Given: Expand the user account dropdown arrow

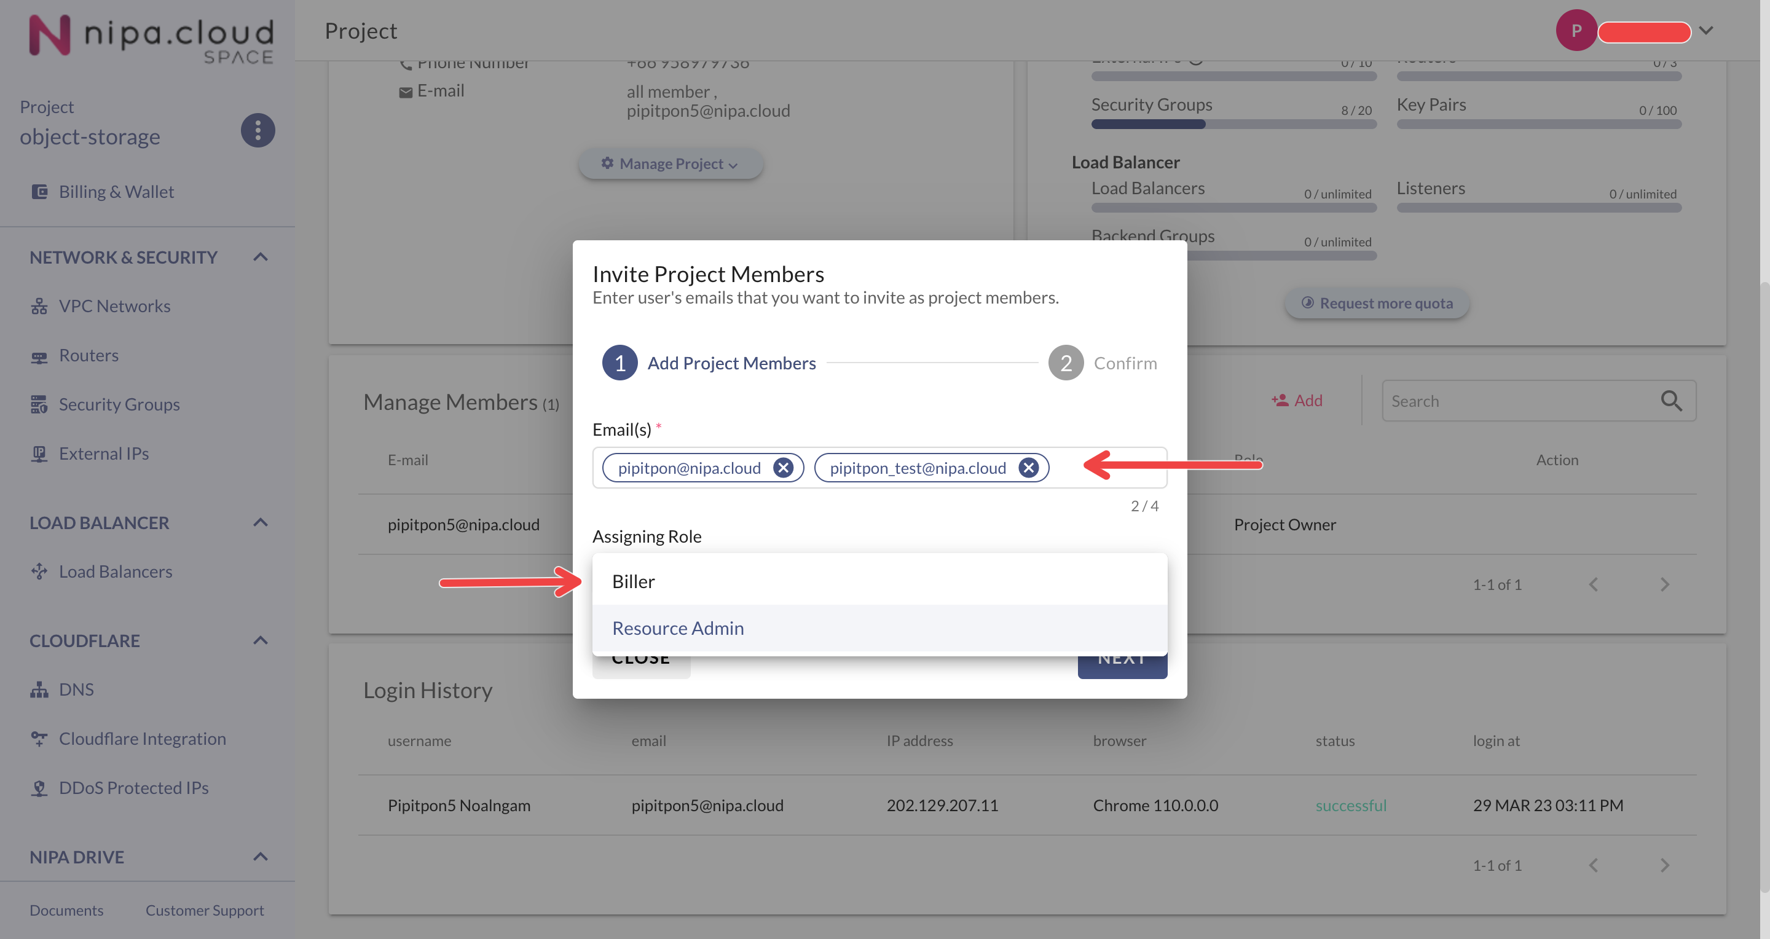Looking at the screenshot, I should (x=1705, y=30).
